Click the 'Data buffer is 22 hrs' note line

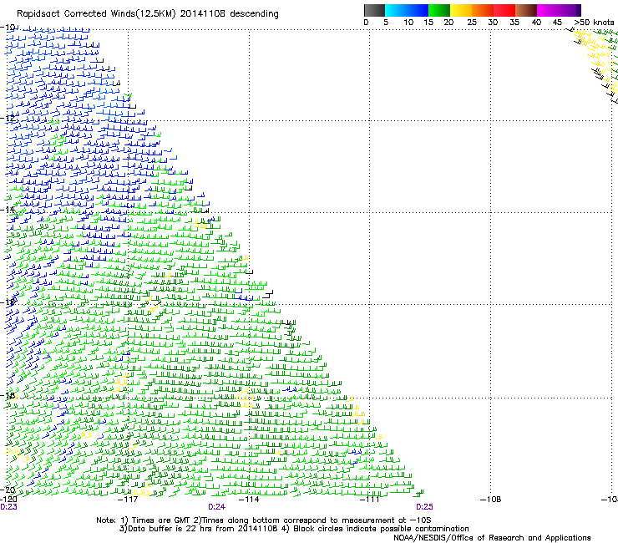294,529
